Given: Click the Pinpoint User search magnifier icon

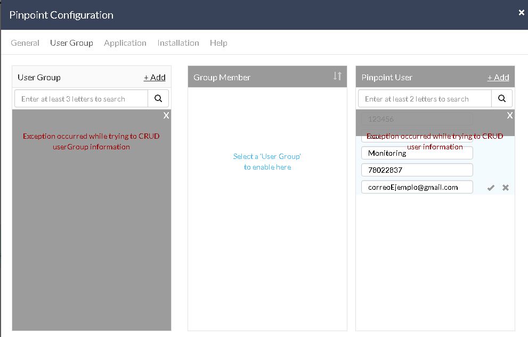Looking at the screenshot, I should (502, 98).
